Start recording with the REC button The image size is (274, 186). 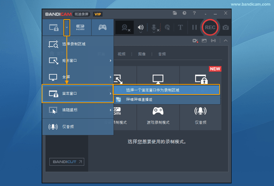[x=210, y=27]
